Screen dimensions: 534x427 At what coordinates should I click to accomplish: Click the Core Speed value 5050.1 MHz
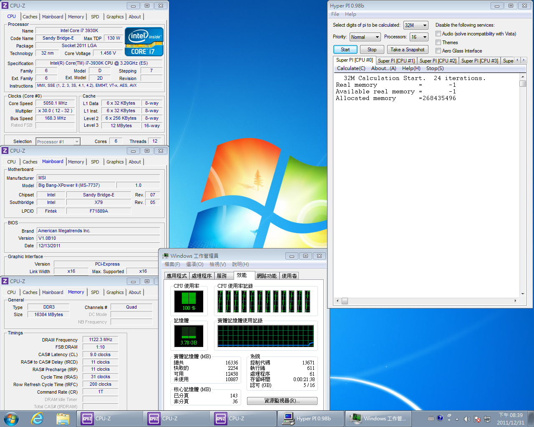55,103
